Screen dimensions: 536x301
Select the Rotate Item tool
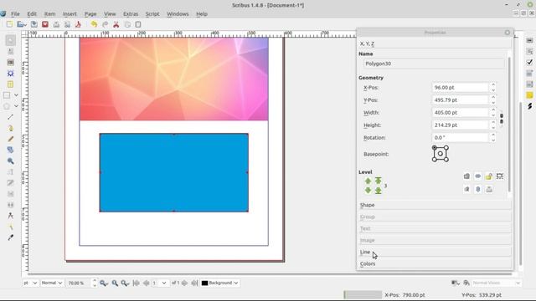pyautogui.click(x=11, y=150)
